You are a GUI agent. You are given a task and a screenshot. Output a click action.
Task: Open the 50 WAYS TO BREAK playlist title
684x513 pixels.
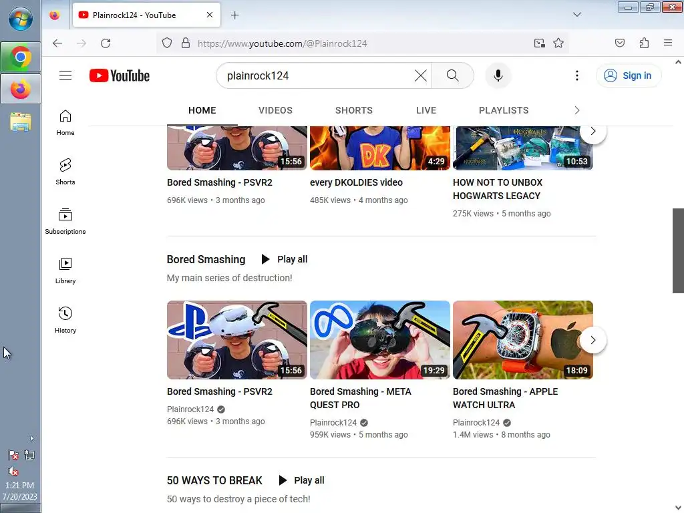[x=214, y=480]
